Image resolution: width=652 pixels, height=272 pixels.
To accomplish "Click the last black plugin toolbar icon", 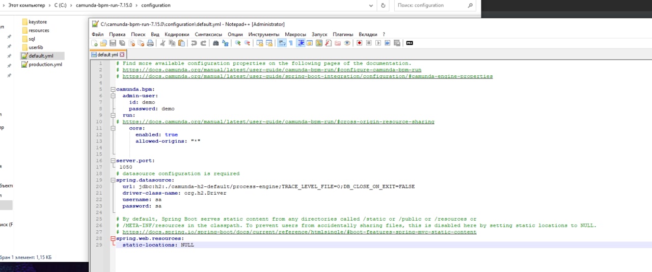I will 409,43.
